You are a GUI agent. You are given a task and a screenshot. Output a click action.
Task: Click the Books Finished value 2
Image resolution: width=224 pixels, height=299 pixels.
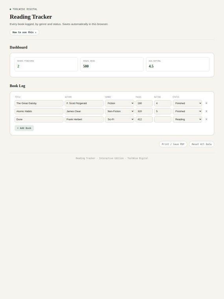point(18,66)
